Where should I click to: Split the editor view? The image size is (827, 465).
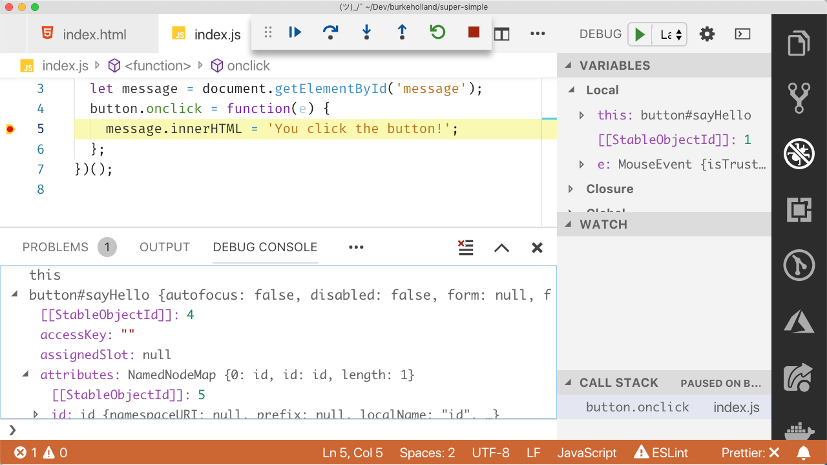pyautogui.click(x=502, y=34)
